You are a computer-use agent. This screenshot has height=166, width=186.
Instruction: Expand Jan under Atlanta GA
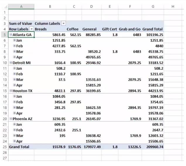[14, 40]
